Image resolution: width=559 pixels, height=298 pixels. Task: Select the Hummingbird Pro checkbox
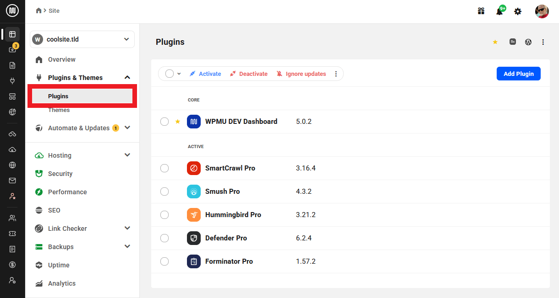(164, 215)
